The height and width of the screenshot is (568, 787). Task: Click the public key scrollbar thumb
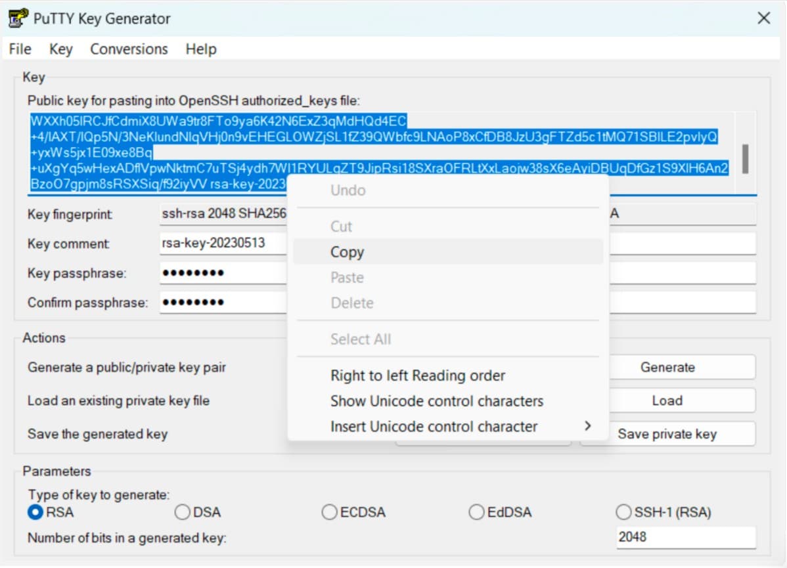(x=746, y=158)
